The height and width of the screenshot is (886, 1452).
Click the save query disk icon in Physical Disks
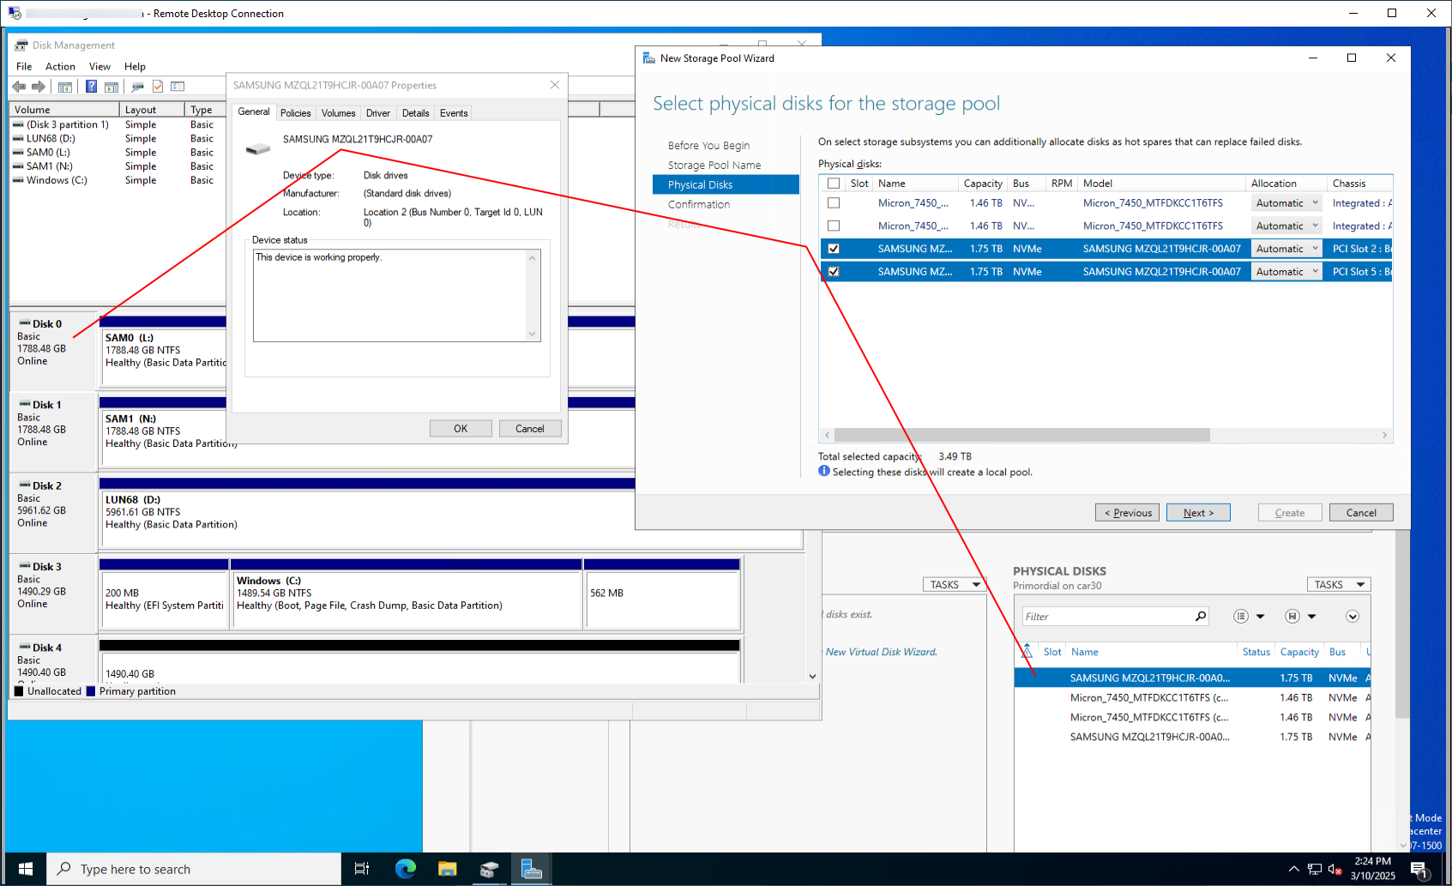1292,616
